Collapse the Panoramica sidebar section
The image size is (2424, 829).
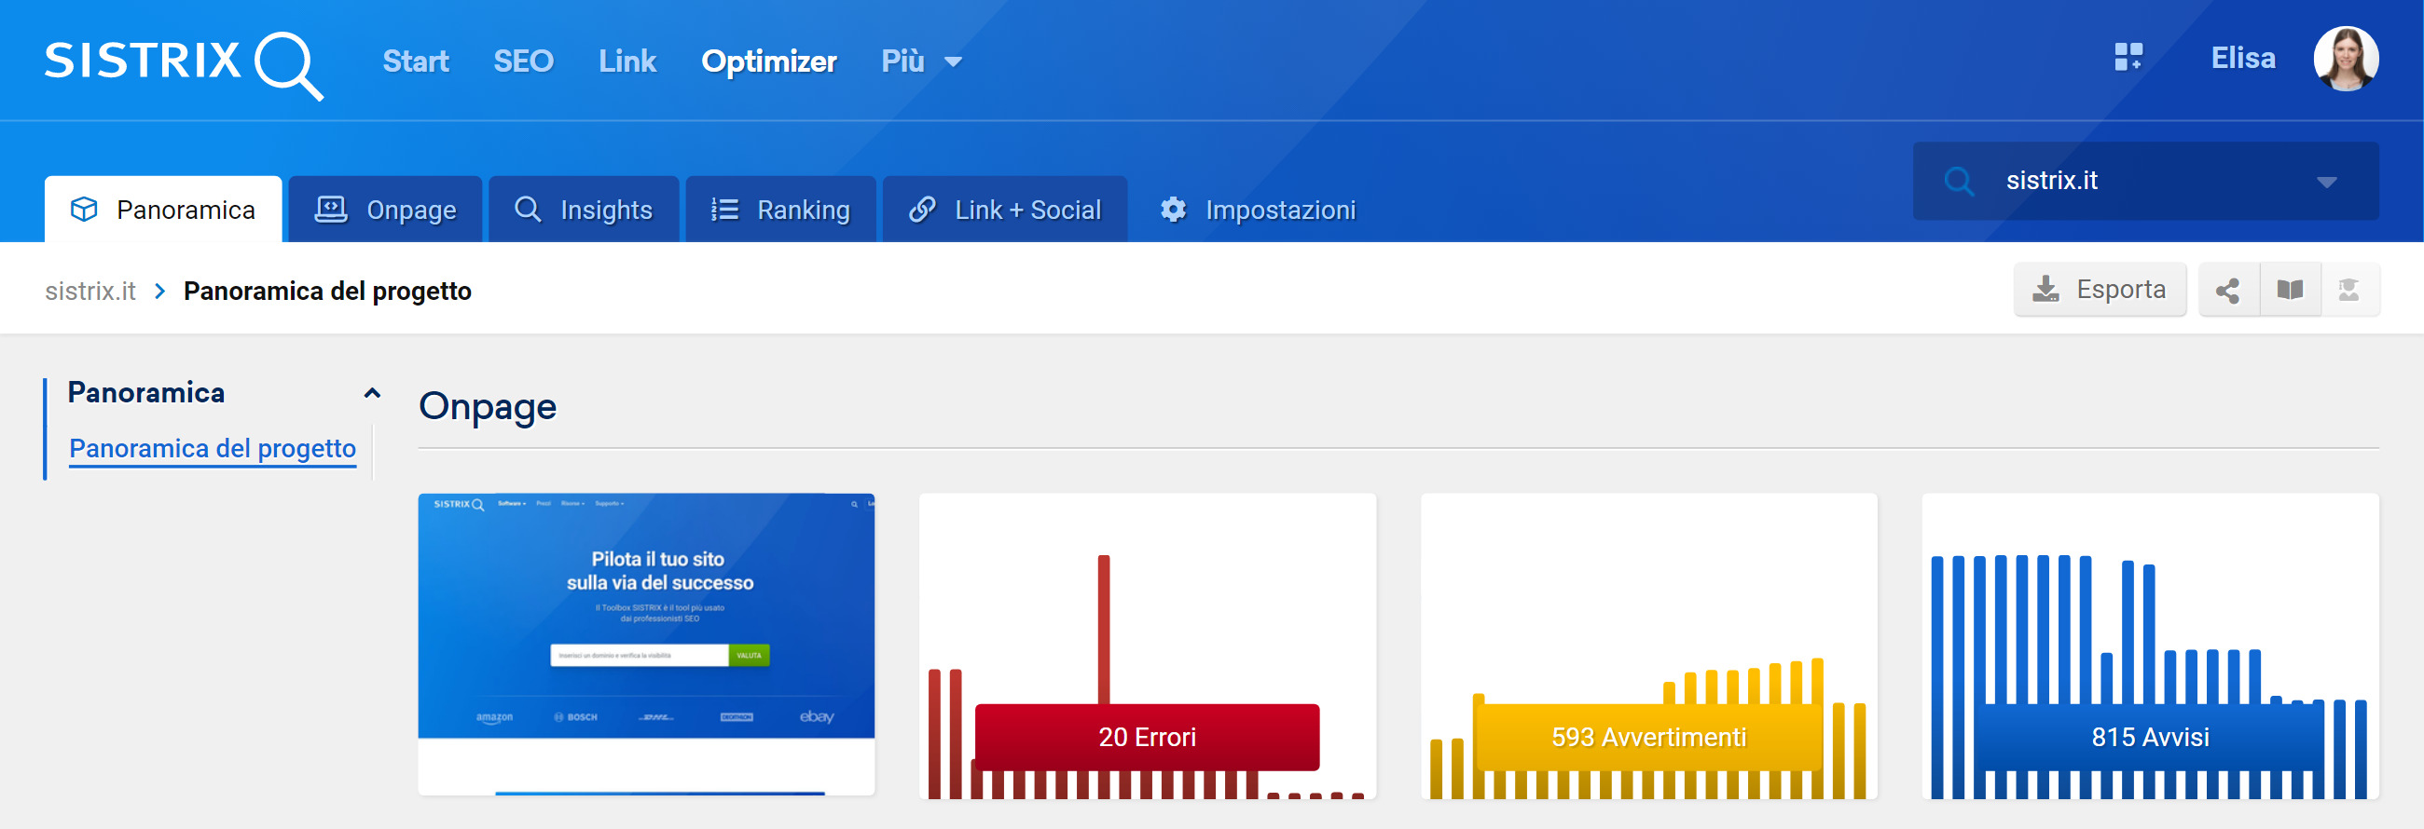(x=372, y=393)
